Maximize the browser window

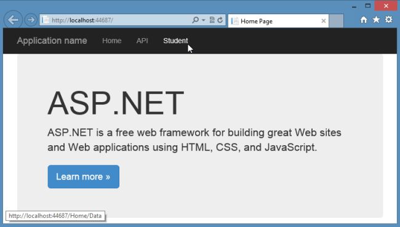(367, 6)
